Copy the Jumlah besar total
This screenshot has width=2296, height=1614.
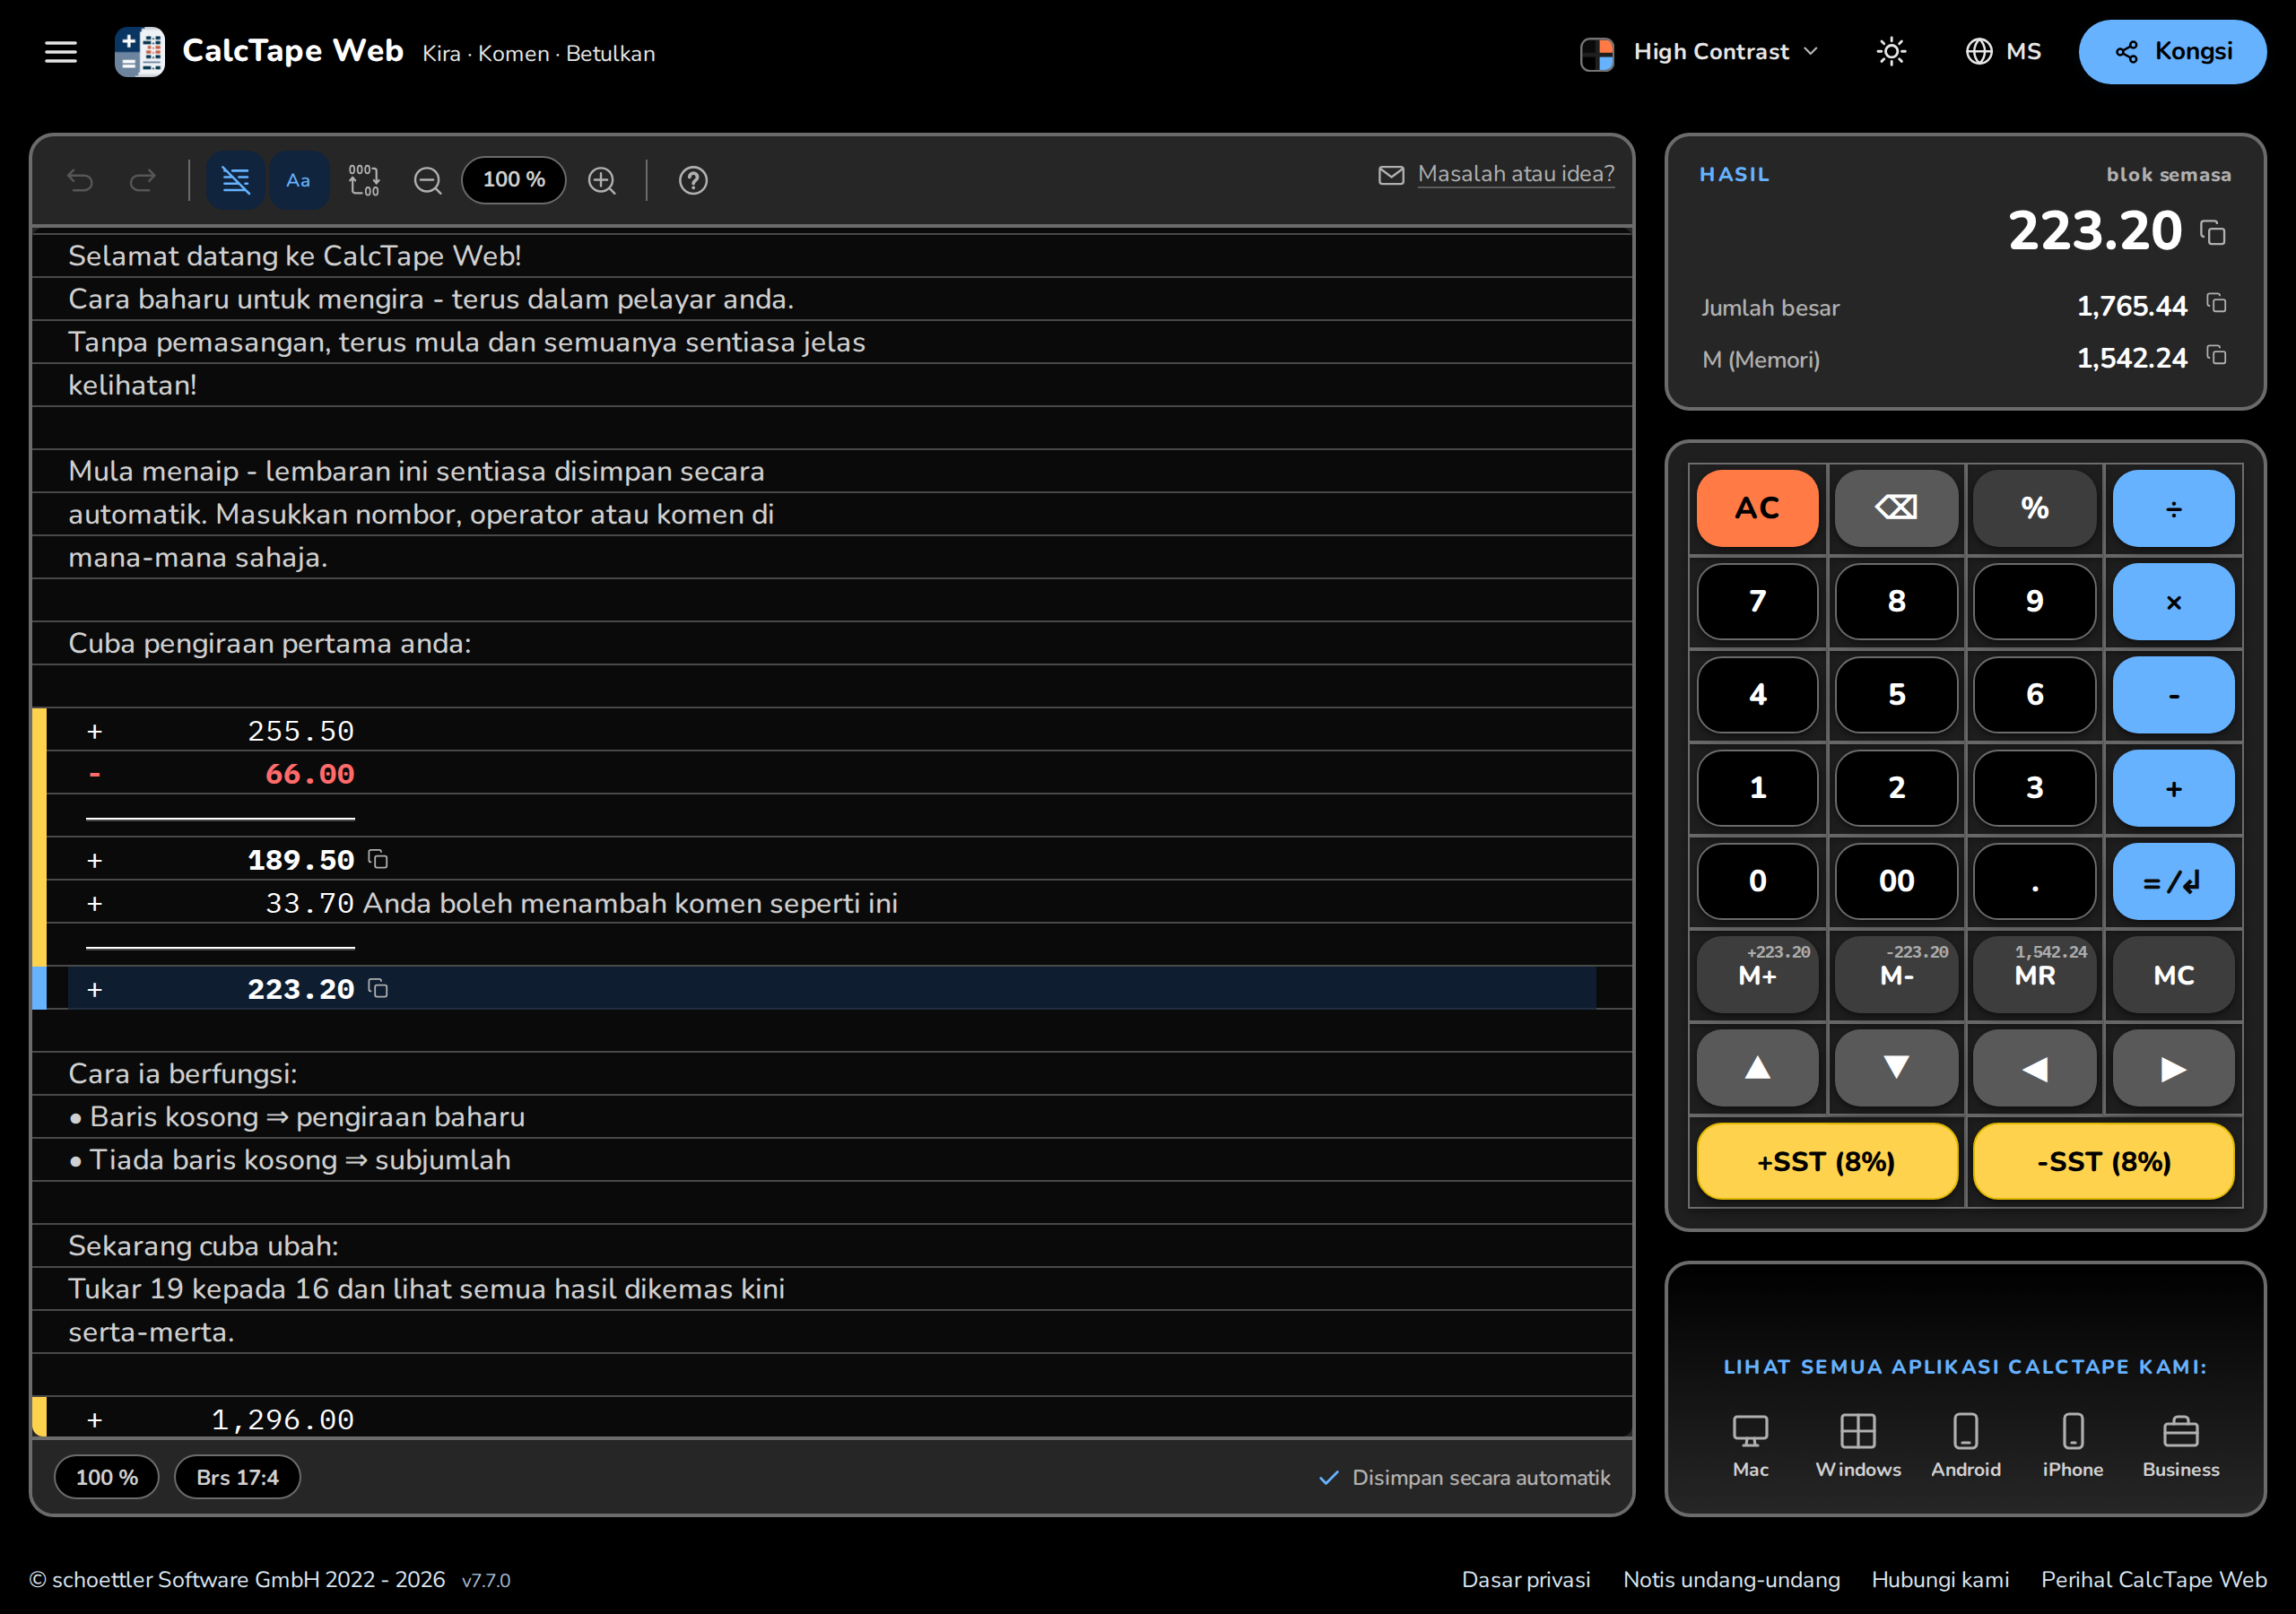pos(2217,303)
